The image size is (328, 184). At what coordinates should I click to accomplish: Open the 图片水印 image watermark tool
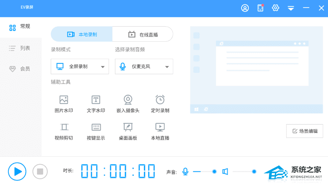click(x=64, y=104)
